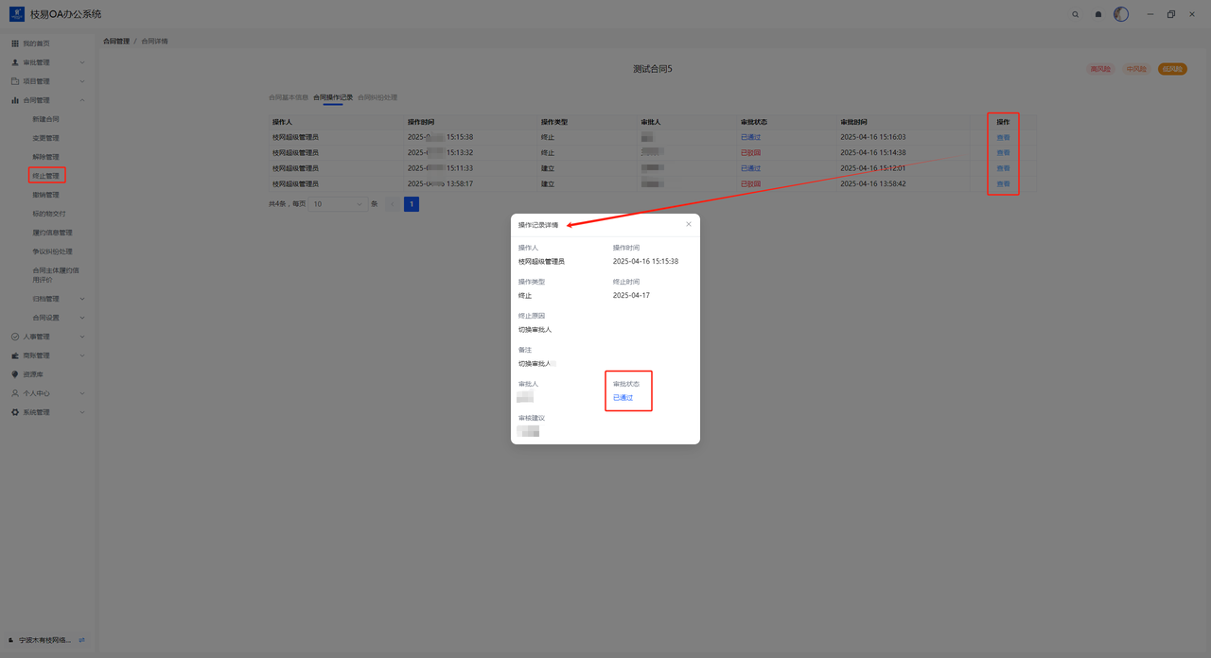
Task: Switch to the 合同基本信息 tab
Action: tap(288, 97)
